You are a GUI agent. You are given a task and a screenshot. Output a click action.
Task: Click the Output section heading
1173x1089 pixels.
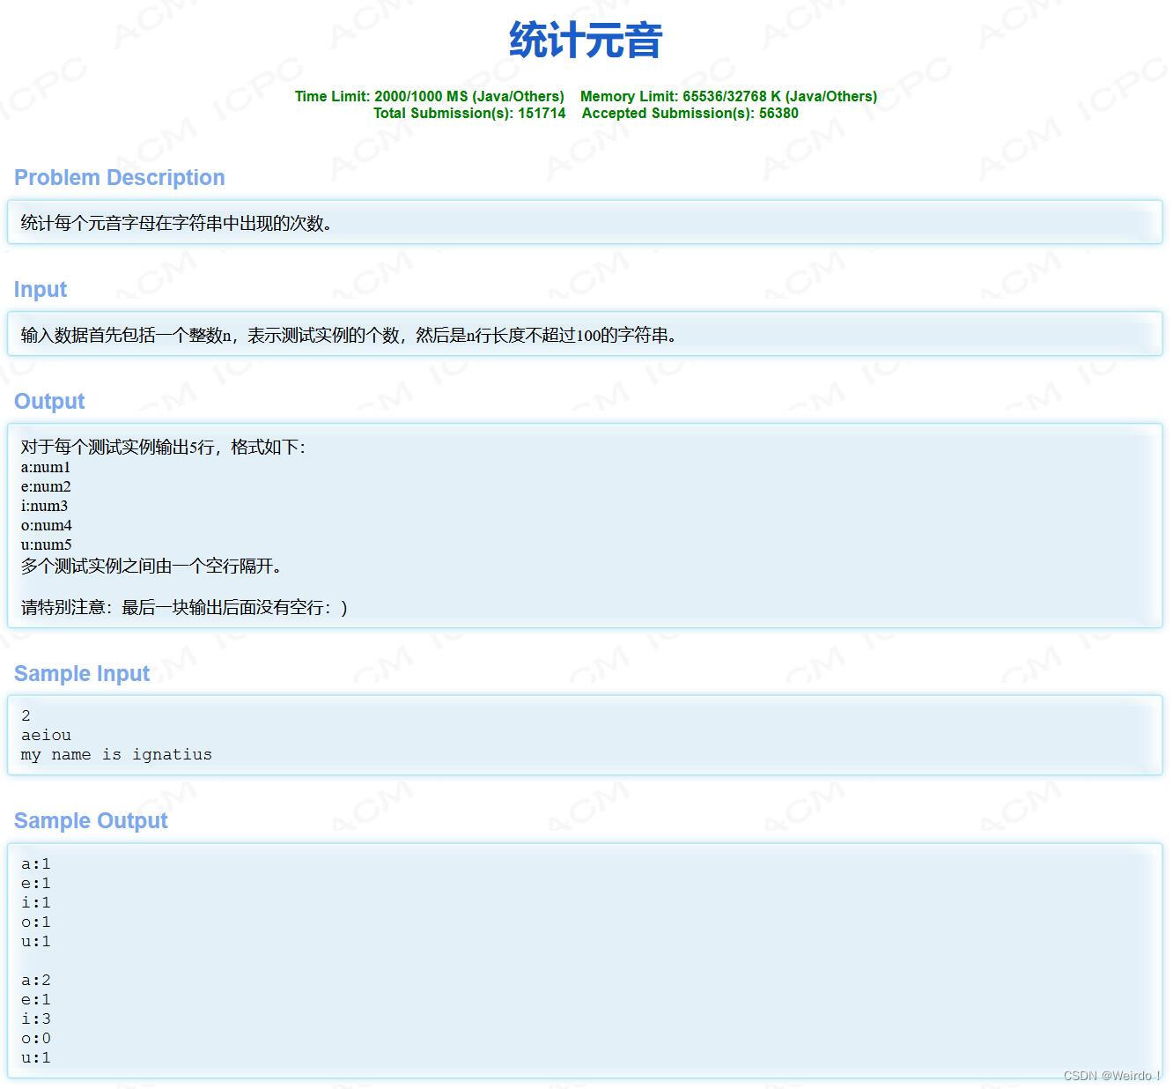[x=48, y=401]
